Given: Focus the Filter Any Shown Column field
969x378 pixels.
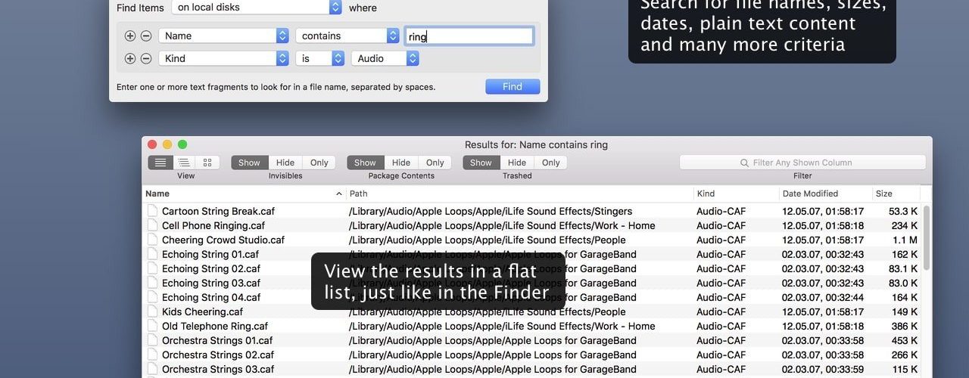Looking at the screenshot, I should click(x=802, y=163).
